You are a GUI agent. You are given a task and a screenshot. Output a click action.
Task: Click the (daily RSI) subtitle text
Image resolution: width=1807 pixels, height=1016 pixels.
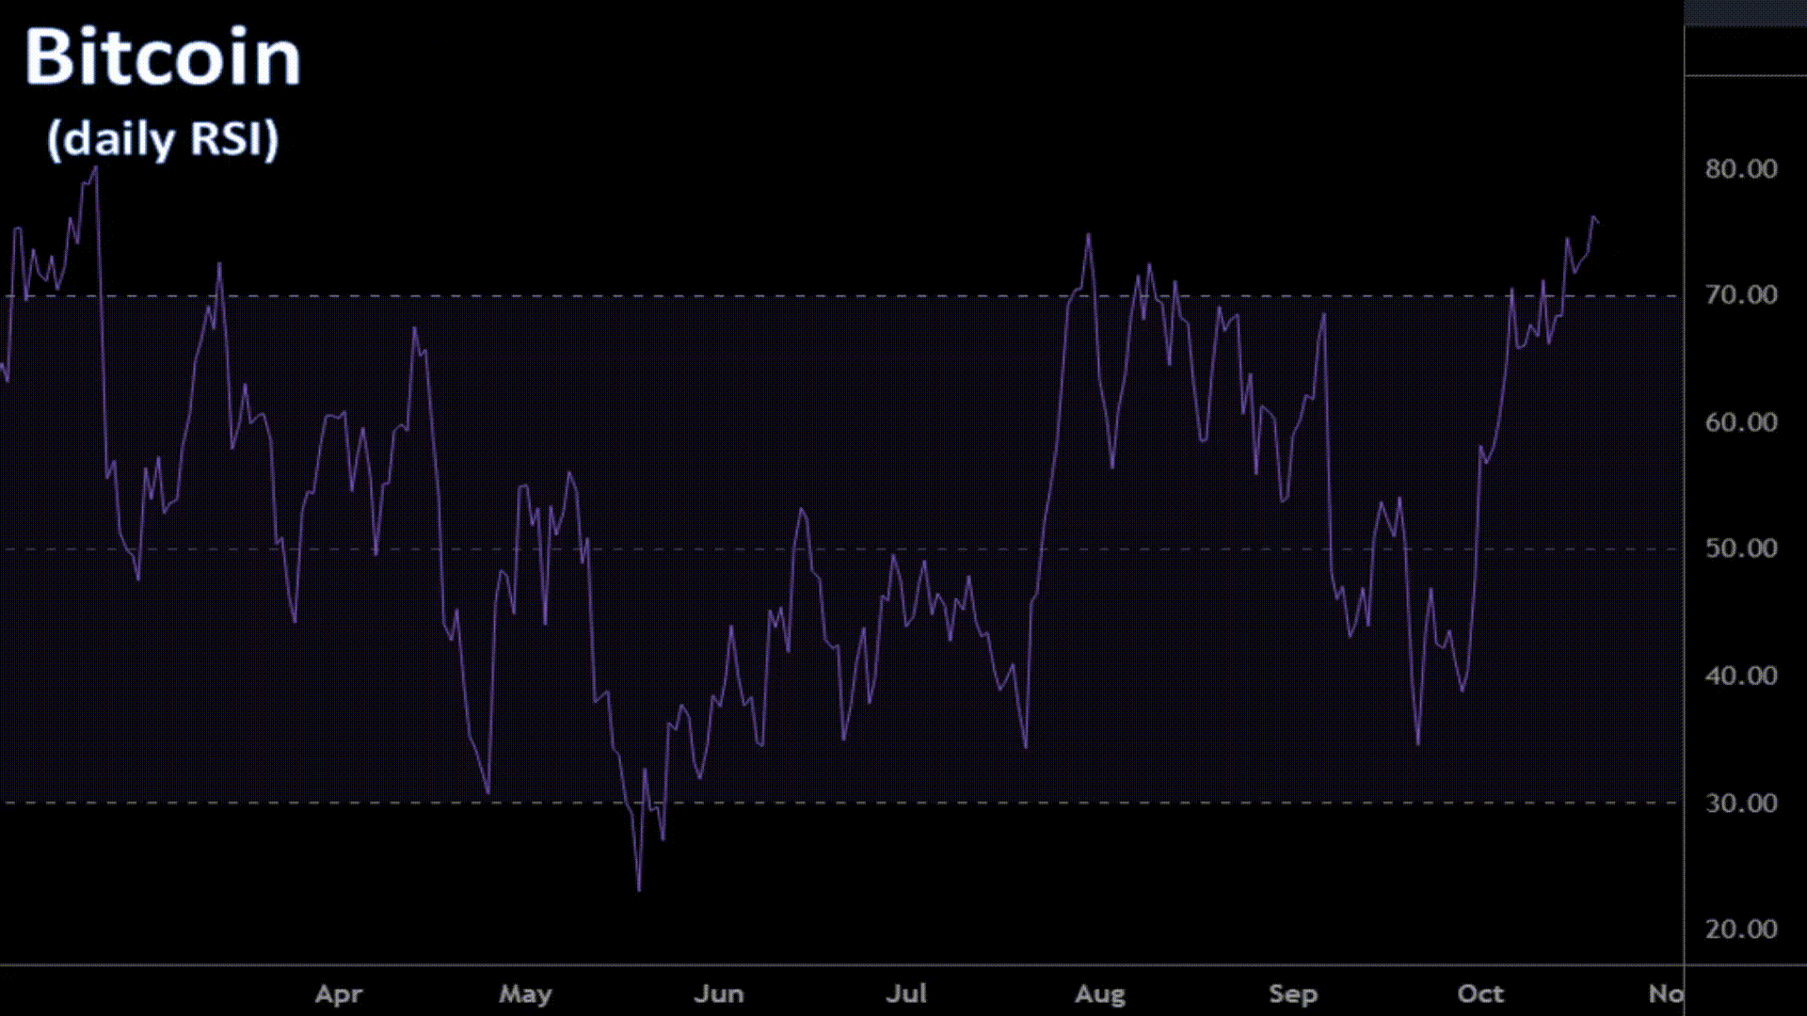(x=163, y=139)
